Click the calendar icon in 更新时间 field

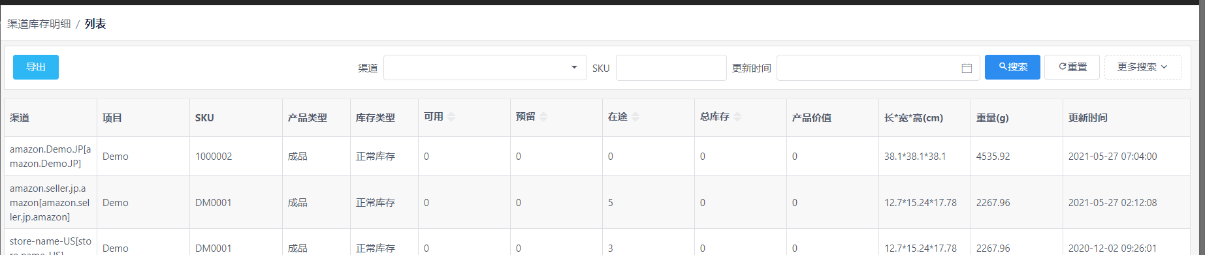click(x=967, y=68)
